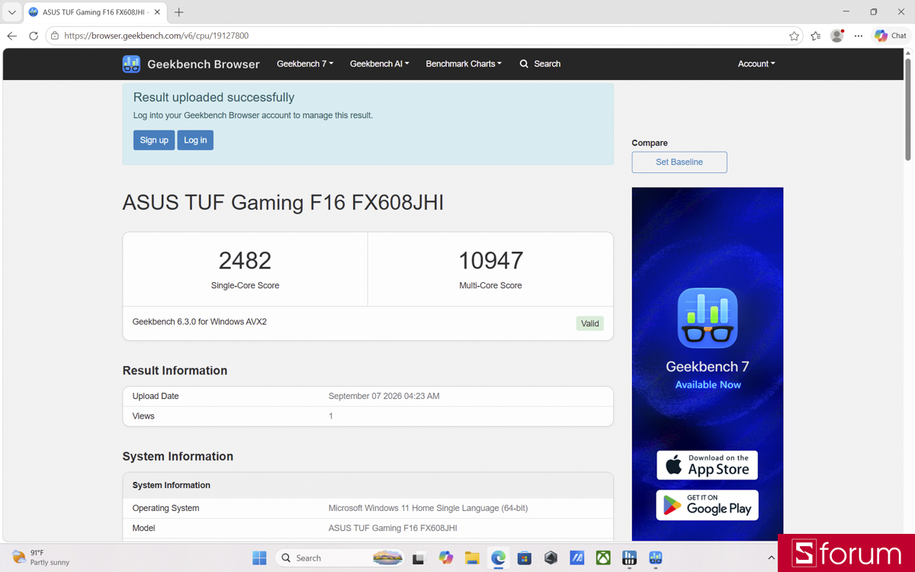Click the Log in button

(x=195, y=140)
